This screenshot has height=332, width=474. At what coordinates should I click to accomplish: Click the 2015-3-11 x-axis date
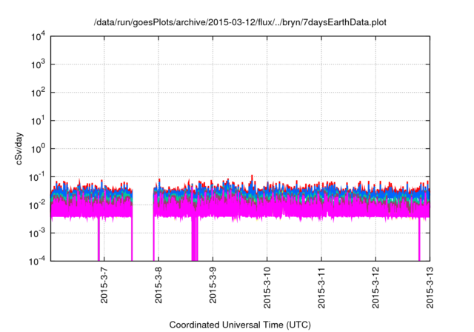click(321, 288)
